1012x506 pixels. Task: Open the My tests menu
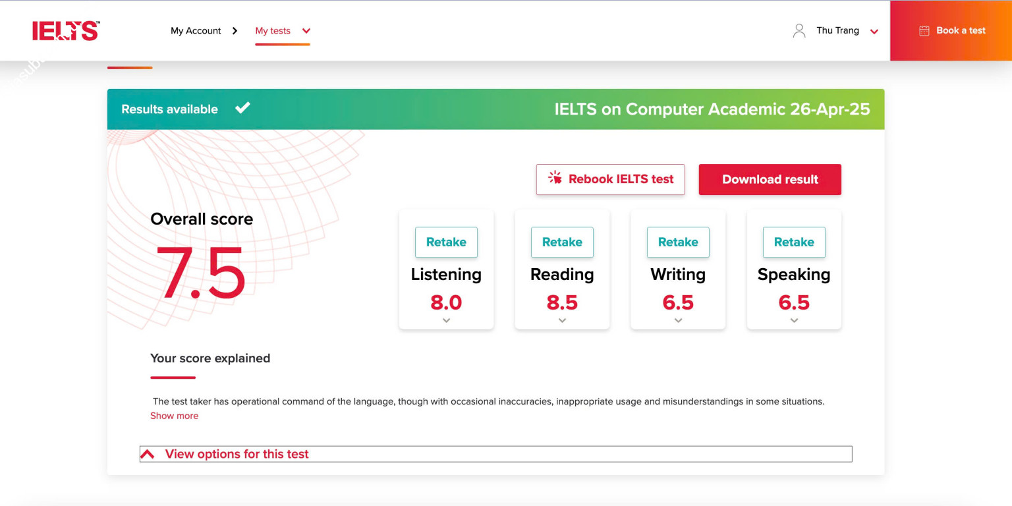click(273, 30)
